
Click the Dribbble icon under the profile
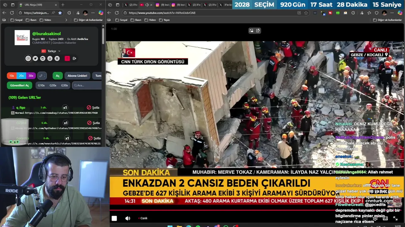28,58
